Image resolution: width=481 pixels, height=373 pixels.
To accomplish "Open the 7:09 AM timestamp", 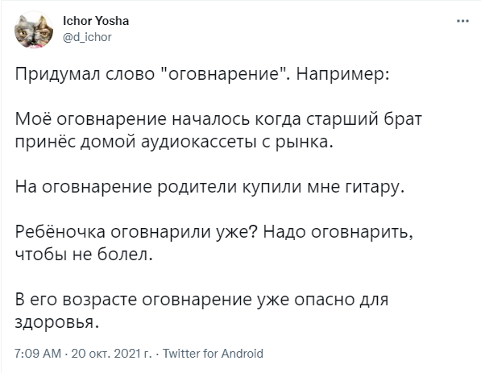I will click(38, 354).
